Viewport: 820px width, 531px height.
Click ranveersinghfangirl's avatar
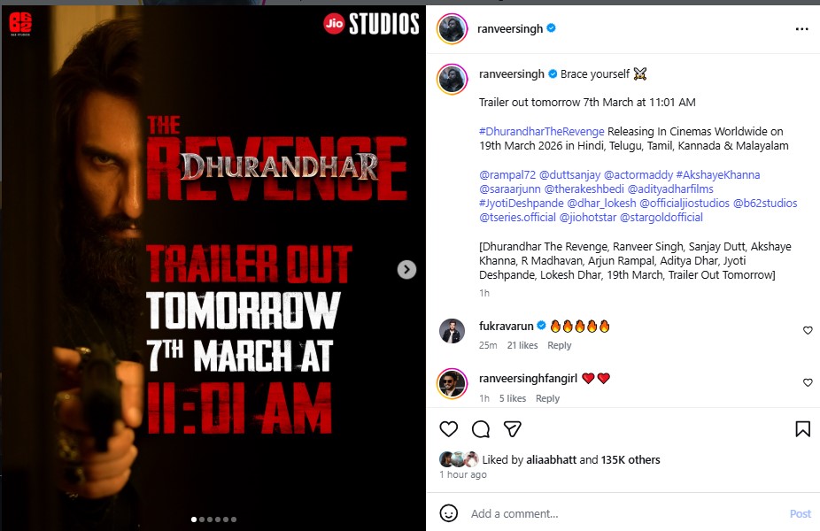click(452, 383)
